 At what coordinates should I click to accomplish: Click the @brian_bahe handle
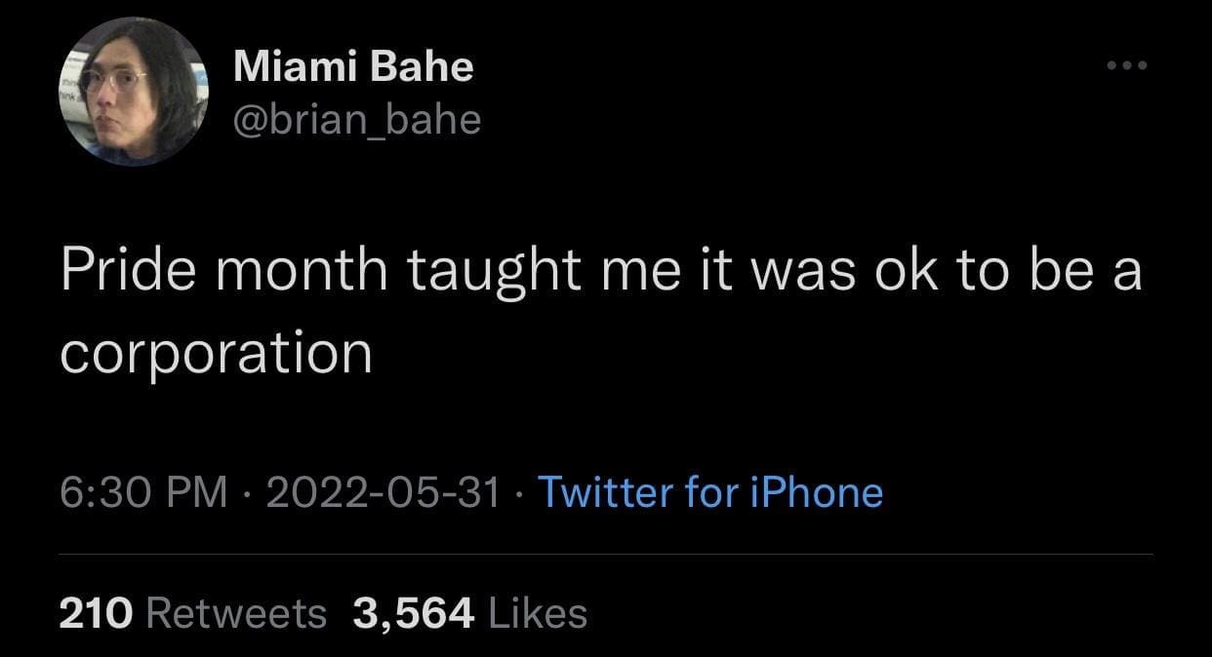point(357,119)
